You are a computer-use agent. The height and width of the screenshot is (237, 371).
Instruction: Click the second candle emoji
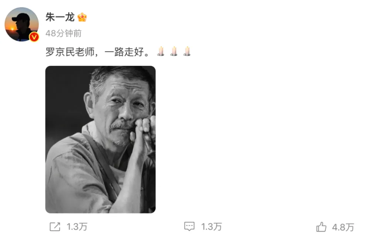(174, 51)
